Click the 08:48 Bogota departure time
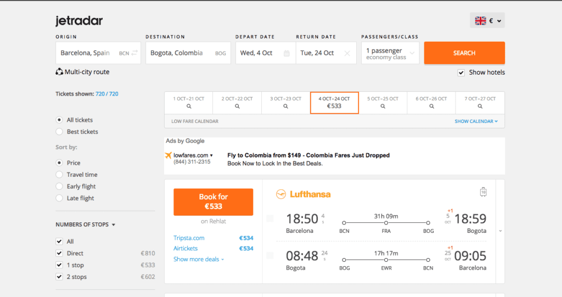Screen dimensions: 562x297 coord(302,256)
